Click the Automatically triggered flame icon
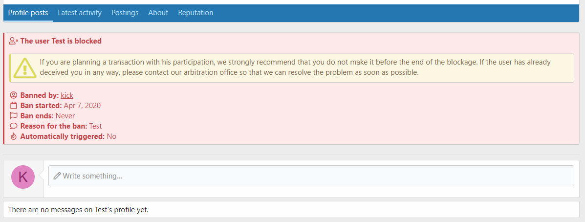 click(x=14, y=136)
